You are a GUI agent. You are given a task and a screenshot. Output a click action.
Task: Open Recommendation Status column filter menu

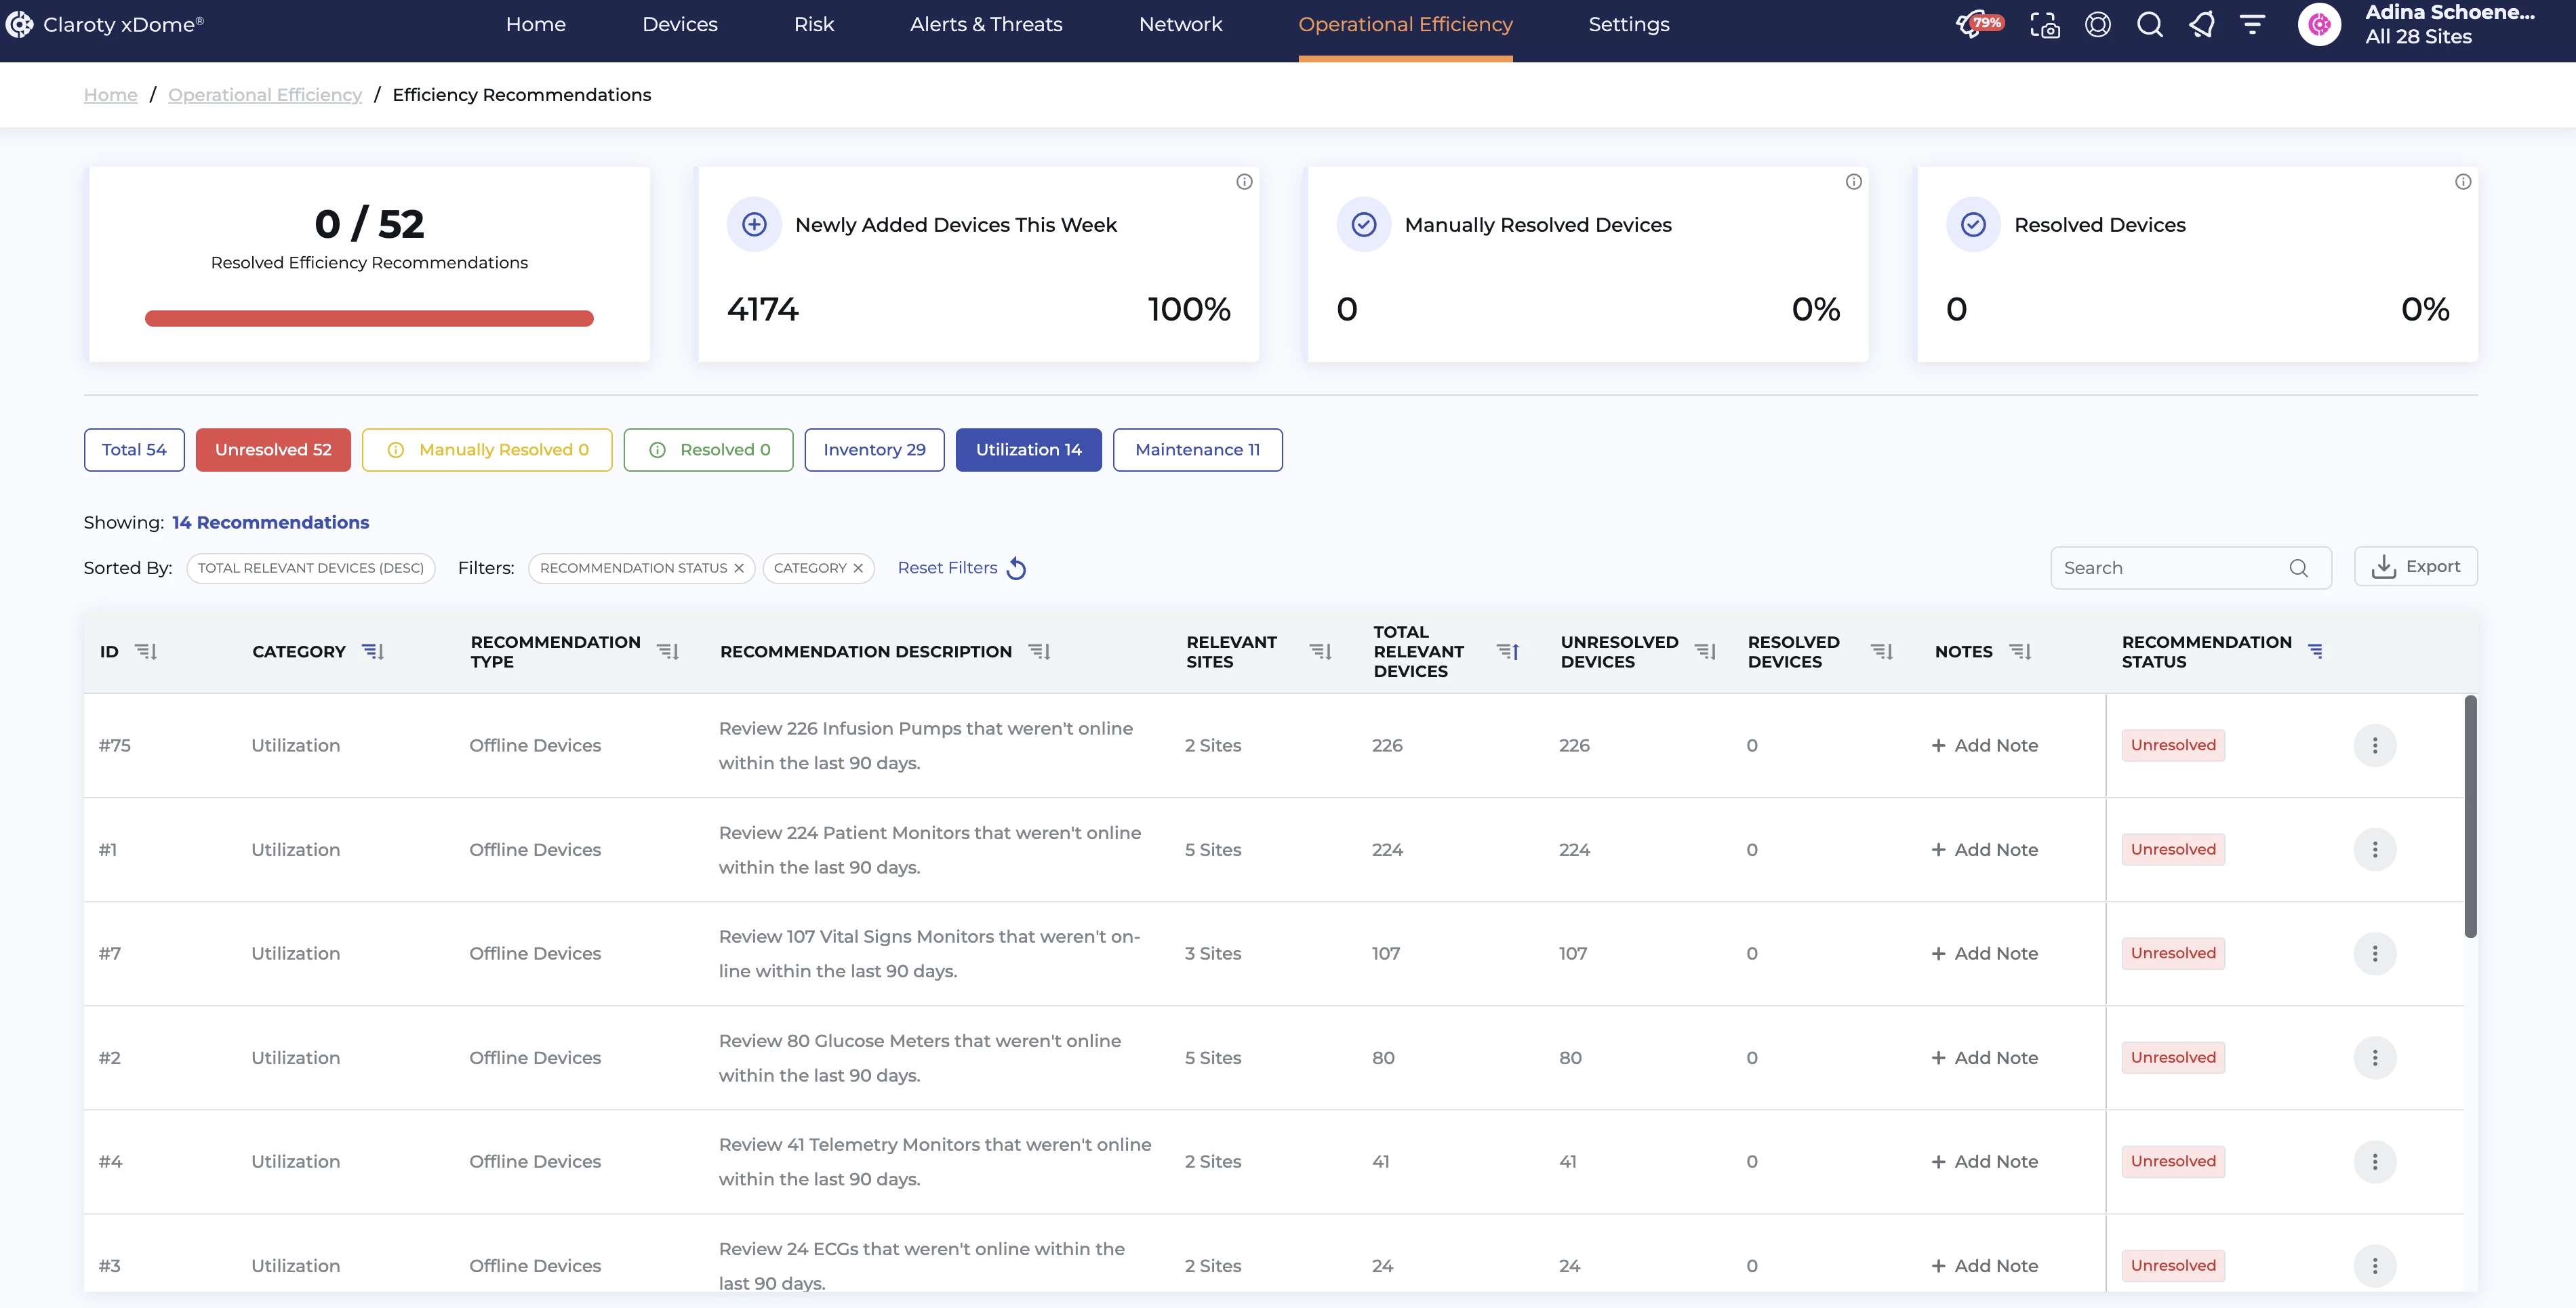point(2315,652)
